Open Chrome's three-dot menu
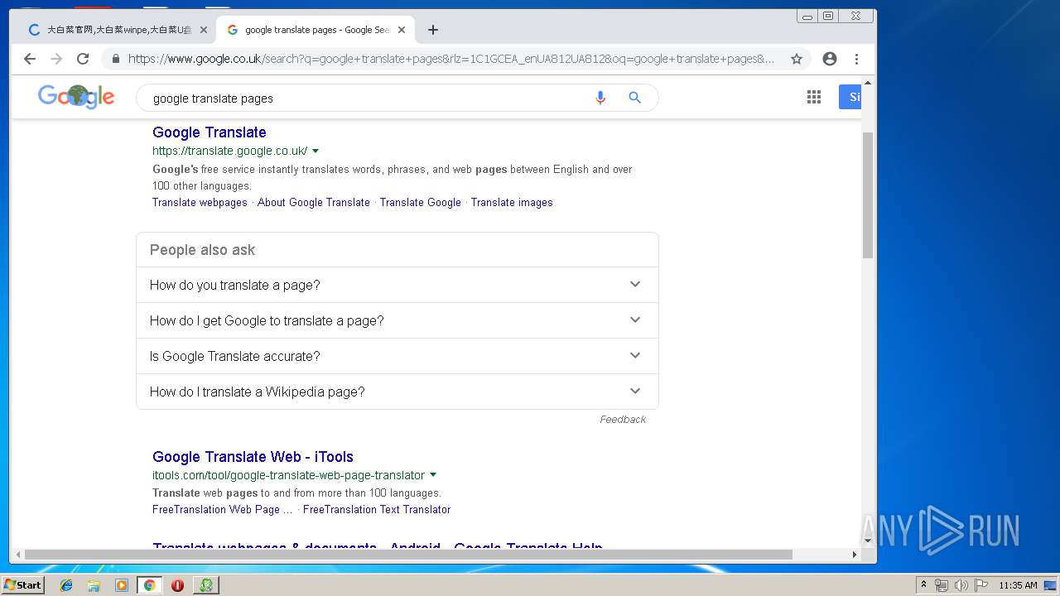 pos(856,59)
